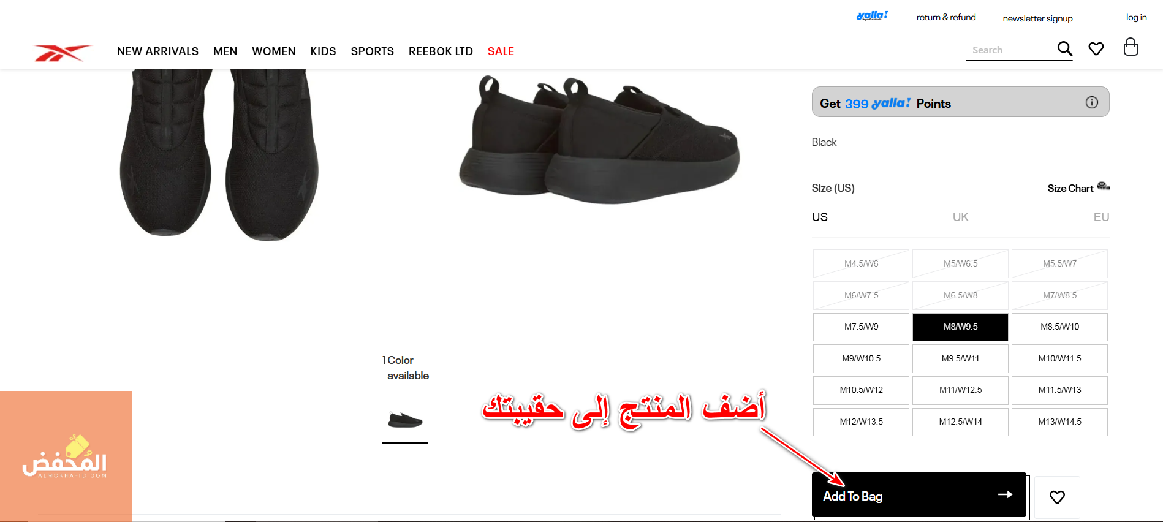The width and height of the screenshot is (1163, 522).
Task: Switch size system to UK tab
Action: click(960, 217)
